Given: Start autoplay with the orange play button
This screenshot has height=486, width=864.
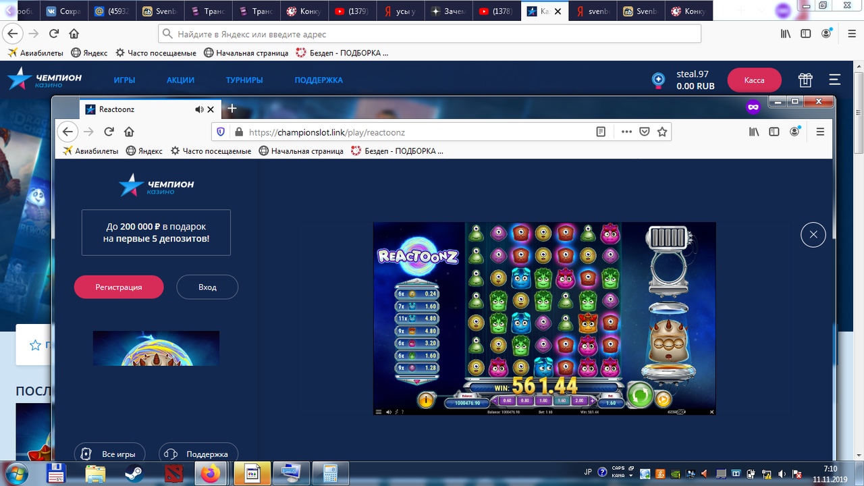Looking at the screenshot, I should [663, 399].
